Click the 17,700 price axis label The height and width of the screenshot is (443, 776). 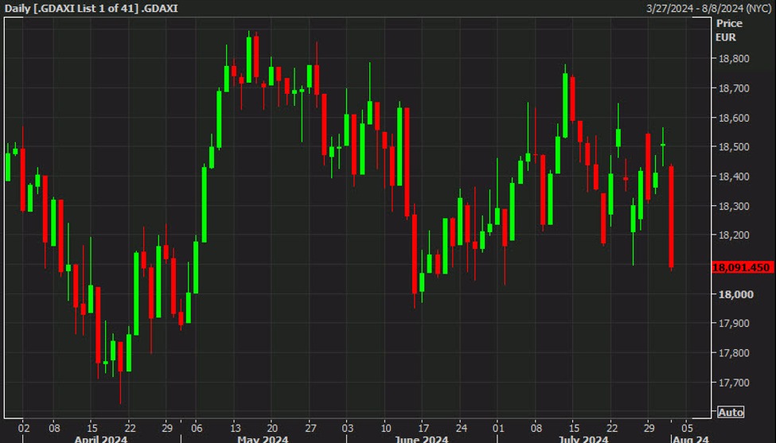[734, 383]
